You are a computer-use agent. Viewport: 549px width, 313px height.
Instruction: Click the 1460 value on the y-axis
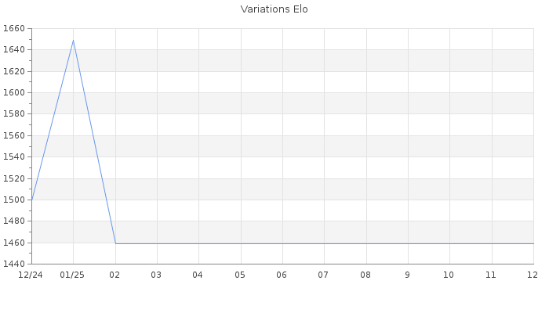[15, 243]
